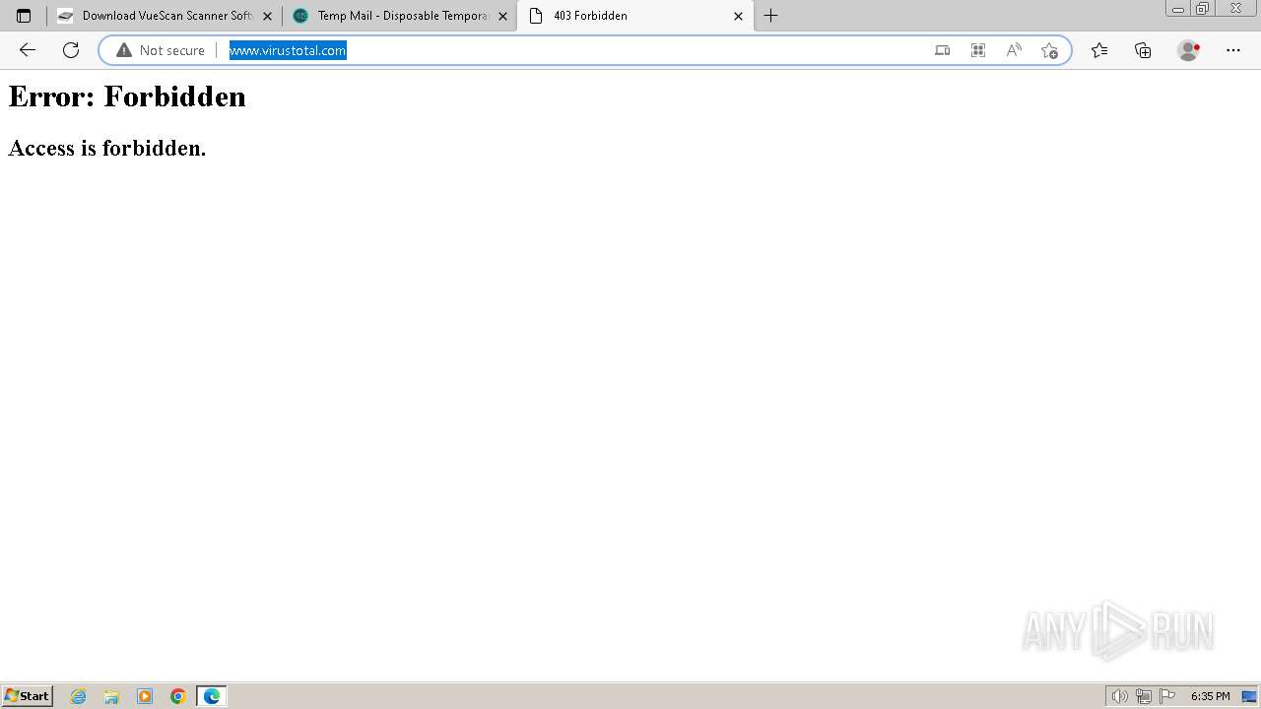Click the Show desktop button
The image size is (1261, 709).
click(1249, 696)
